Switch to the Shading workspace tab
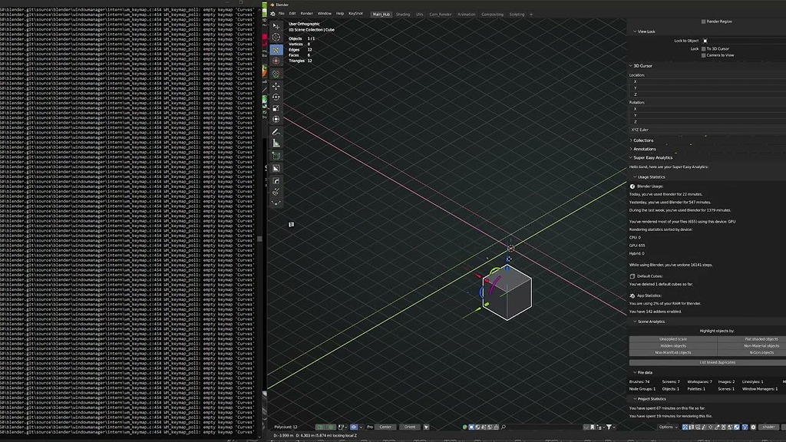The height and width of the screenshot is (442, 786). point(403,15)
